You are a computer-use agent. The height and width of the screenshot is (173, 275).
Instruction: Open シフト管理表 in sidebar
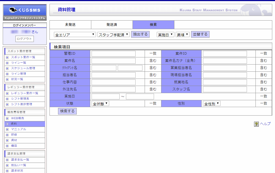point(20,99)
